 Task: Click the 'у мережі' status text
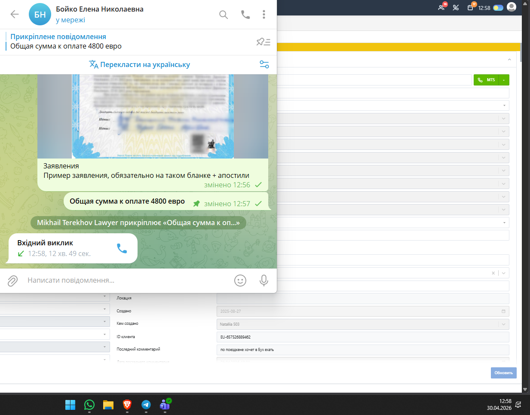(70, 20)
